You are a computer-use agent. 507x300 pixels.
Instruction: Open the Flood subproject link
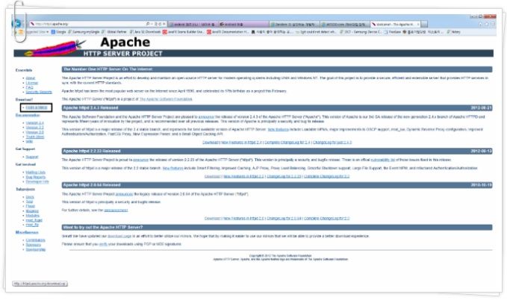[x=31, y=206]
